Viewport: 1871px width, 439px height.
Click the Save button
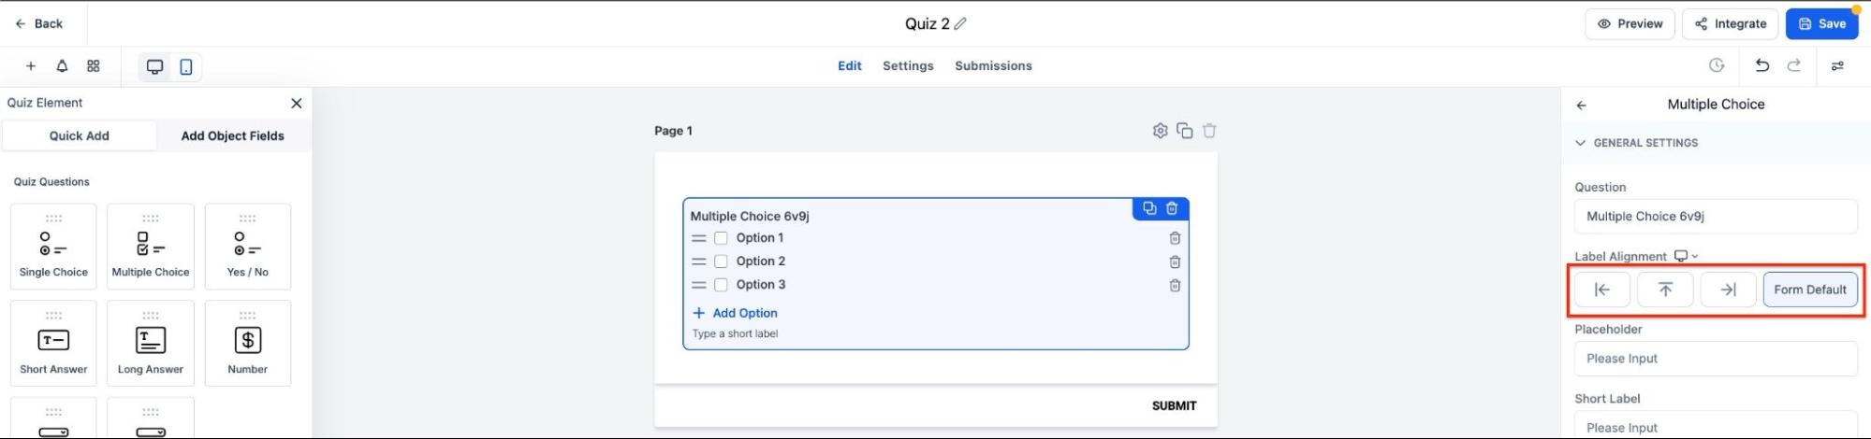tap(1820, 23)
